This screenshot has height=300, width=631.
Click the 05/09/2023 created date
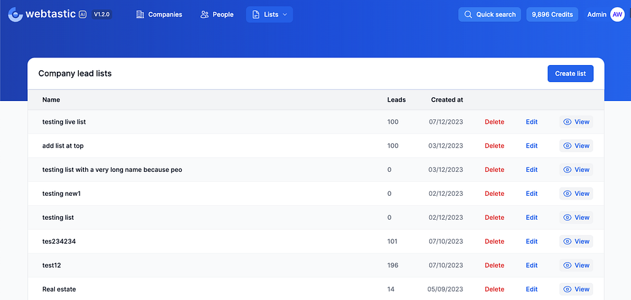pos(445,289)
